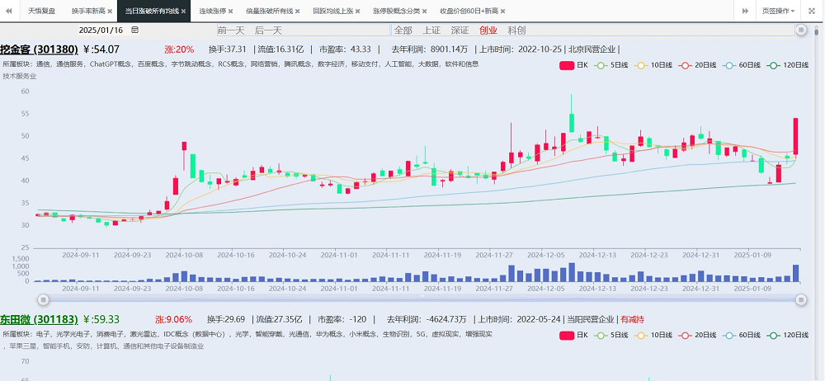The height and width of the screenshot is (381, 825).
Task: Filter stocks by 全部
Action: (x=403, y=31)
